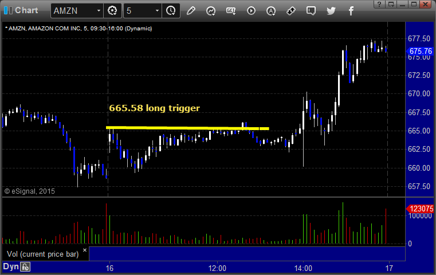The image size is (436, 275).
Task: Click the 667.50 price axis label
Action: pyautogui.click(x=419, y=112)
